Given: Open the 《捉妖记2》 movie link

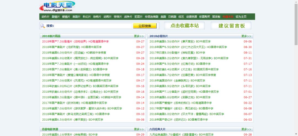Looking at the screenshot, I should pyautogui.click(x=179, y=120).
